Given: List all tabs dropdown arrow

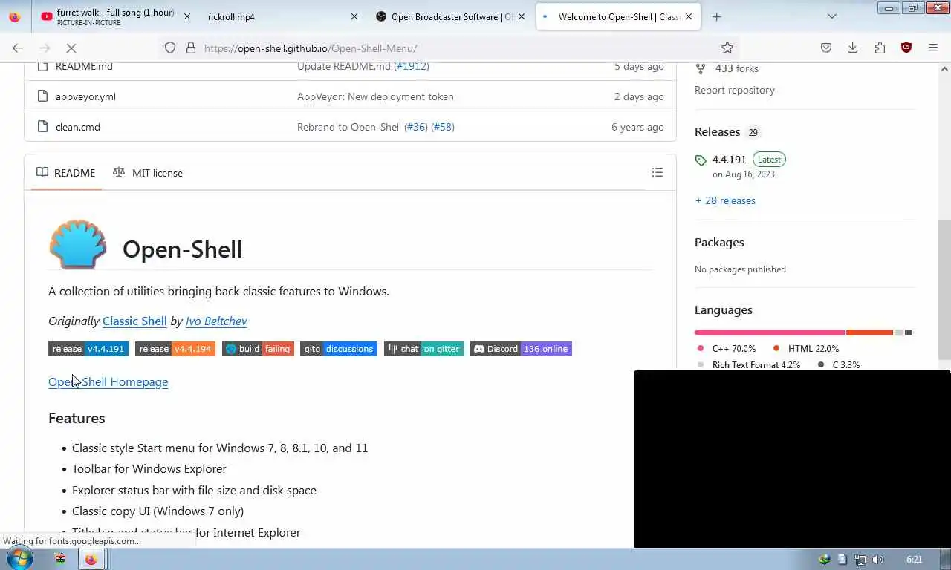Looking at the screenshot, I should [x=832, y=16].
